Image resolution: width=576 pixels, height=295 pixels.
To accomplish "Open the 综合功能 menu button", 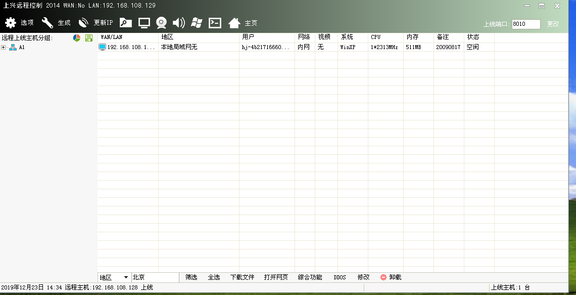I will click(310, 277).
